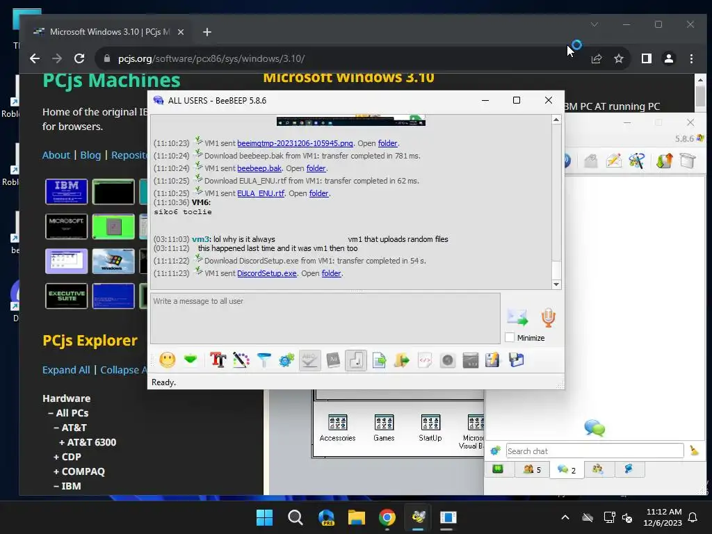Expand the COMPAQ tree node
This screenshot has width=712, height=534.
coord(79,471)
